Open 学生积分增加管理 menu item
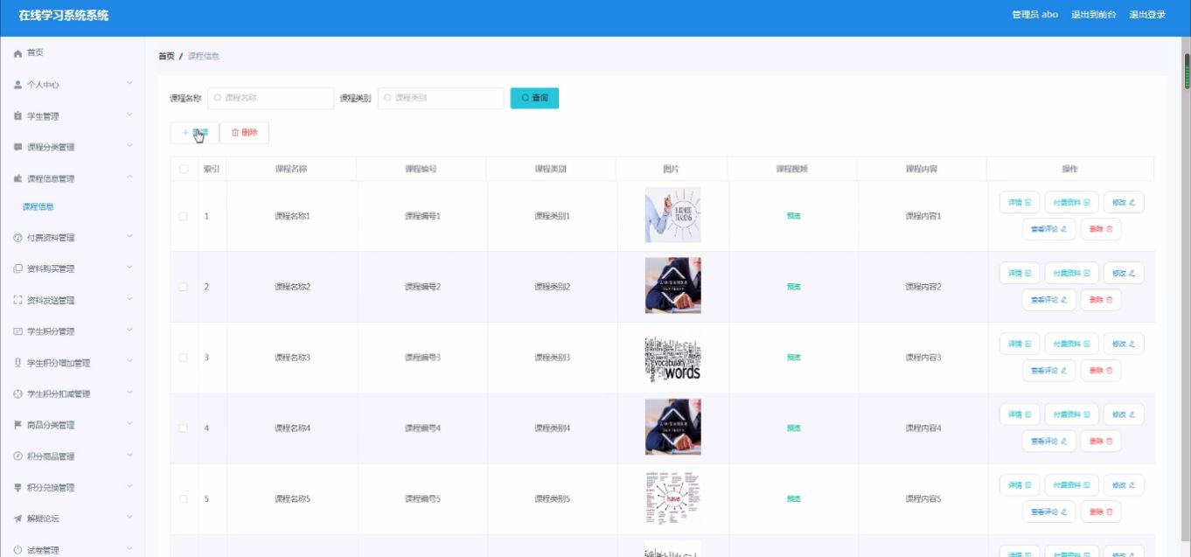 (x=72, y=363)
